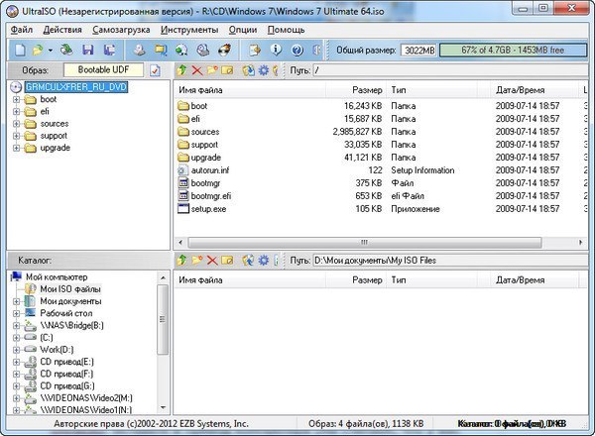Click the red X delete icon in the lower catalog pane
The width and height of the screenshot is (595, 436).
point(211,260)
